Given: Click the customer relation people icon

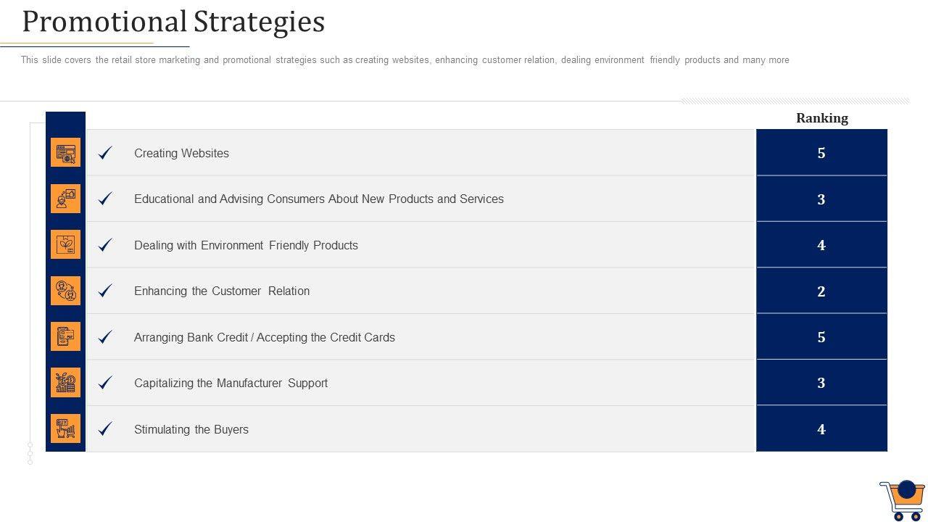Looking at the screenshot, I should (x=65, y=291).
